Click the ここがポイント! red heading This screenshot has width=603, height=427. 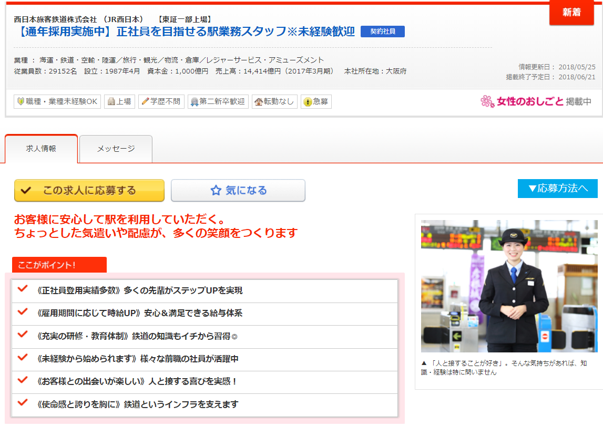coord(59,265)
